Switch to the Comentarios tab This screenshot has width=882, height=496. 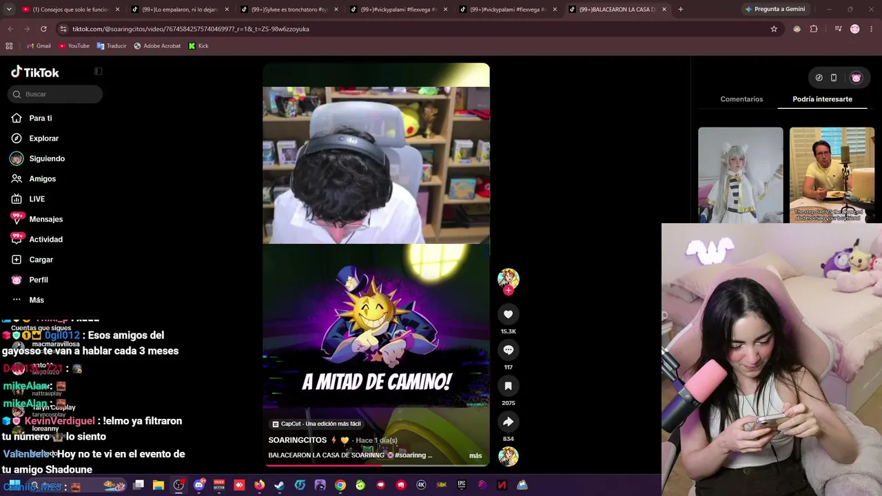click(741, 99)
